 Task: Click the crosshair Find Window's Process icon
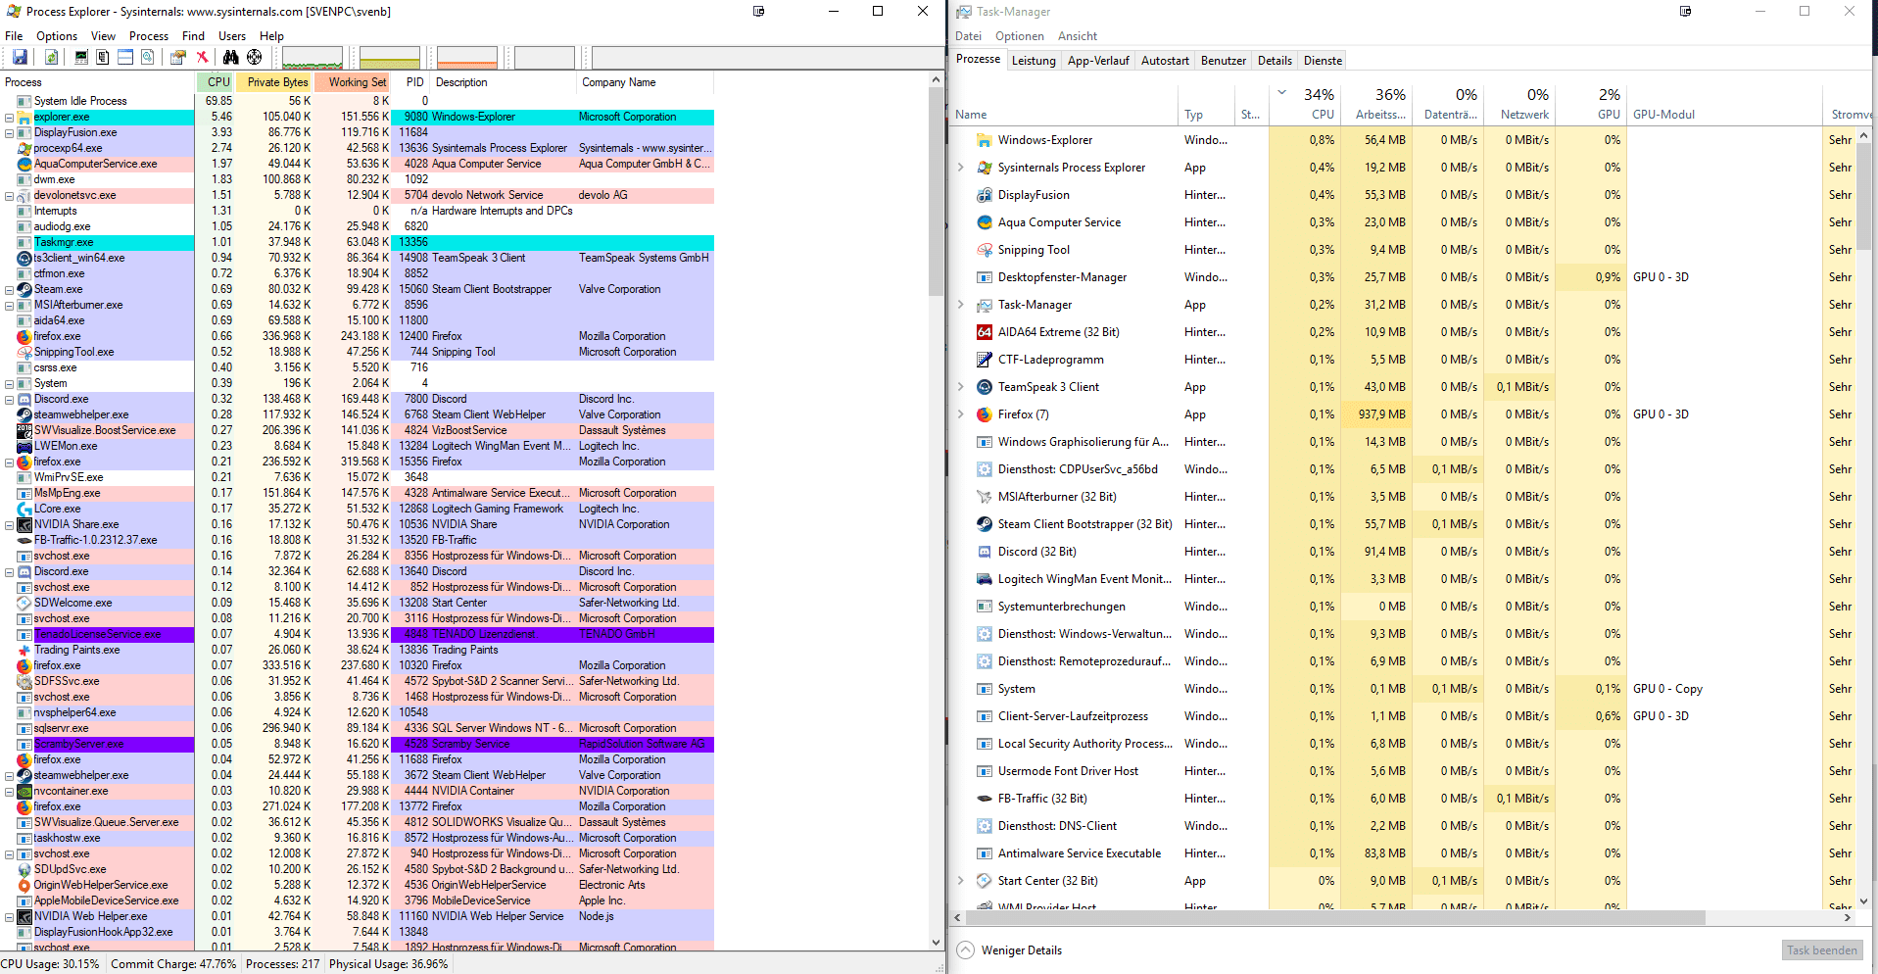click(255, 57)
